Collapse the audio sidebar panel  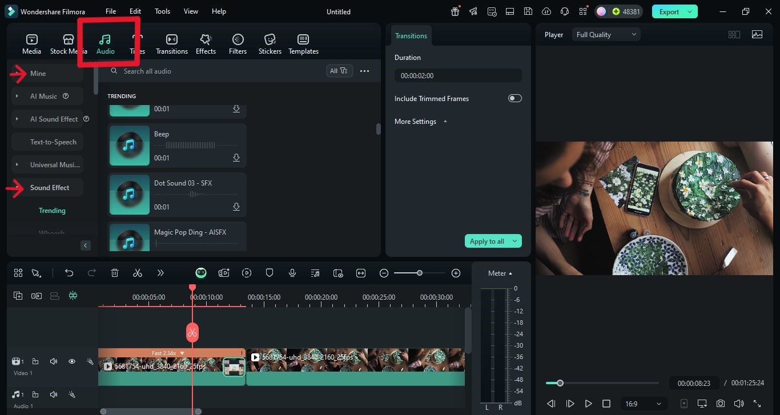(x=86, y=245)
